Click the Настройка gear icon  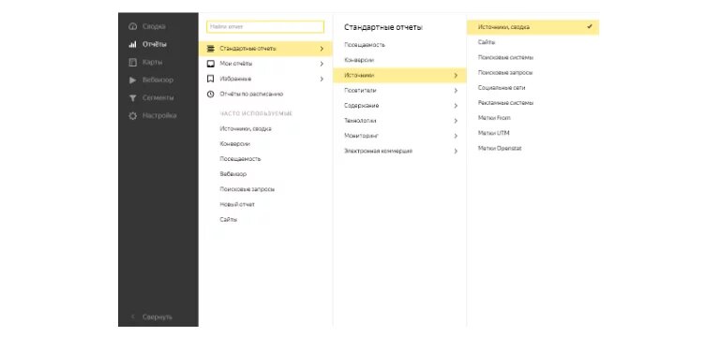[x=133, y=116]
